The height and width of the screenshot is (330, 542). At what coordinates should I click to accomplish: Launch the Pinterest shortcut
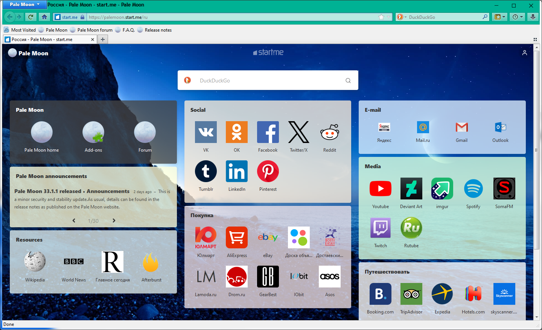click(268, 171)
